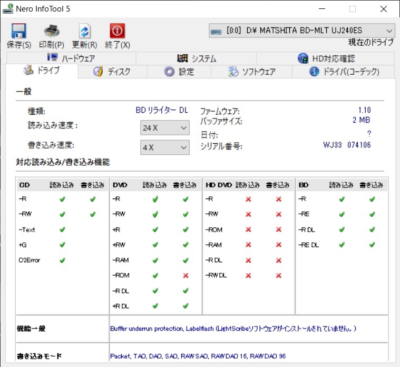Select the ディスク (Disc) tab

click(112, 72)
